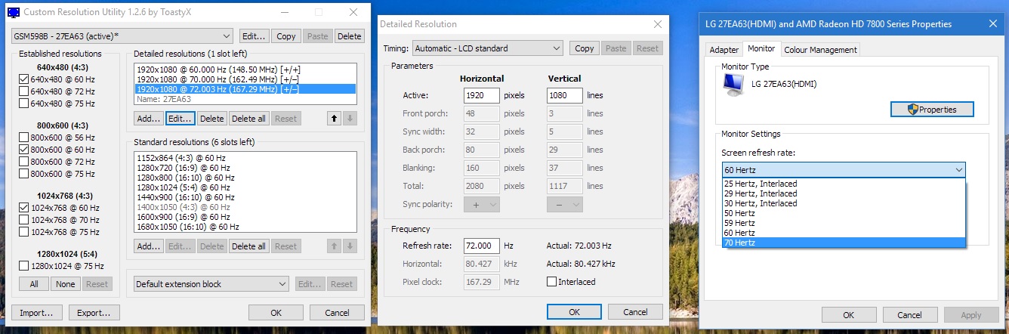Move selected detailed resolution up with arrow
This screenshot has height=334, width=1009.
tap(334, 119)
